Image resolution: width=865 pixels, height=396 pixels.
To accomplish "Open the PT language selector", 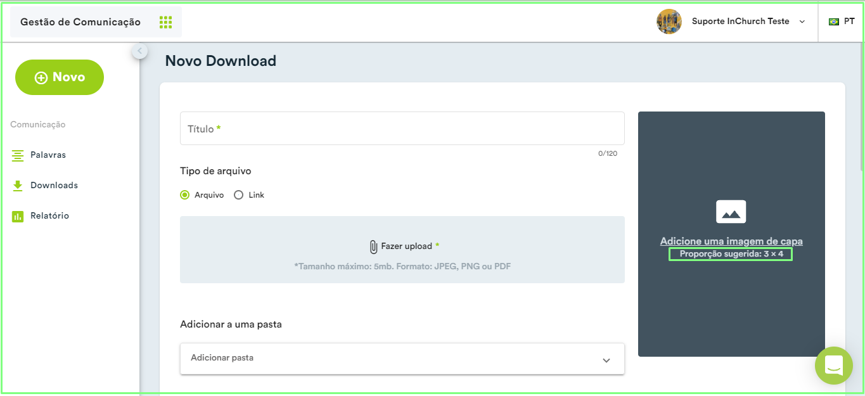I will 842,22.
